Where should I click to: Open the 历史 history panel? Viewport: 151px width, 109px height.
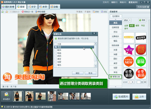click(96, 12)
